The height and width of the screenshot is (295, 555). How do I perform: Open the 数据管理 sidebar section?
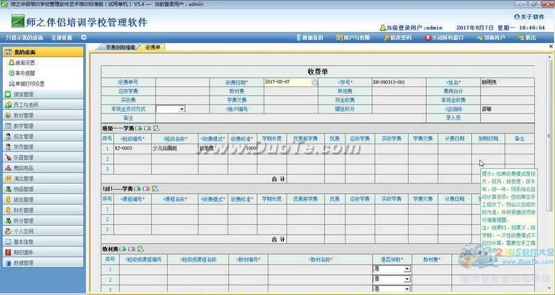[43, 263]
